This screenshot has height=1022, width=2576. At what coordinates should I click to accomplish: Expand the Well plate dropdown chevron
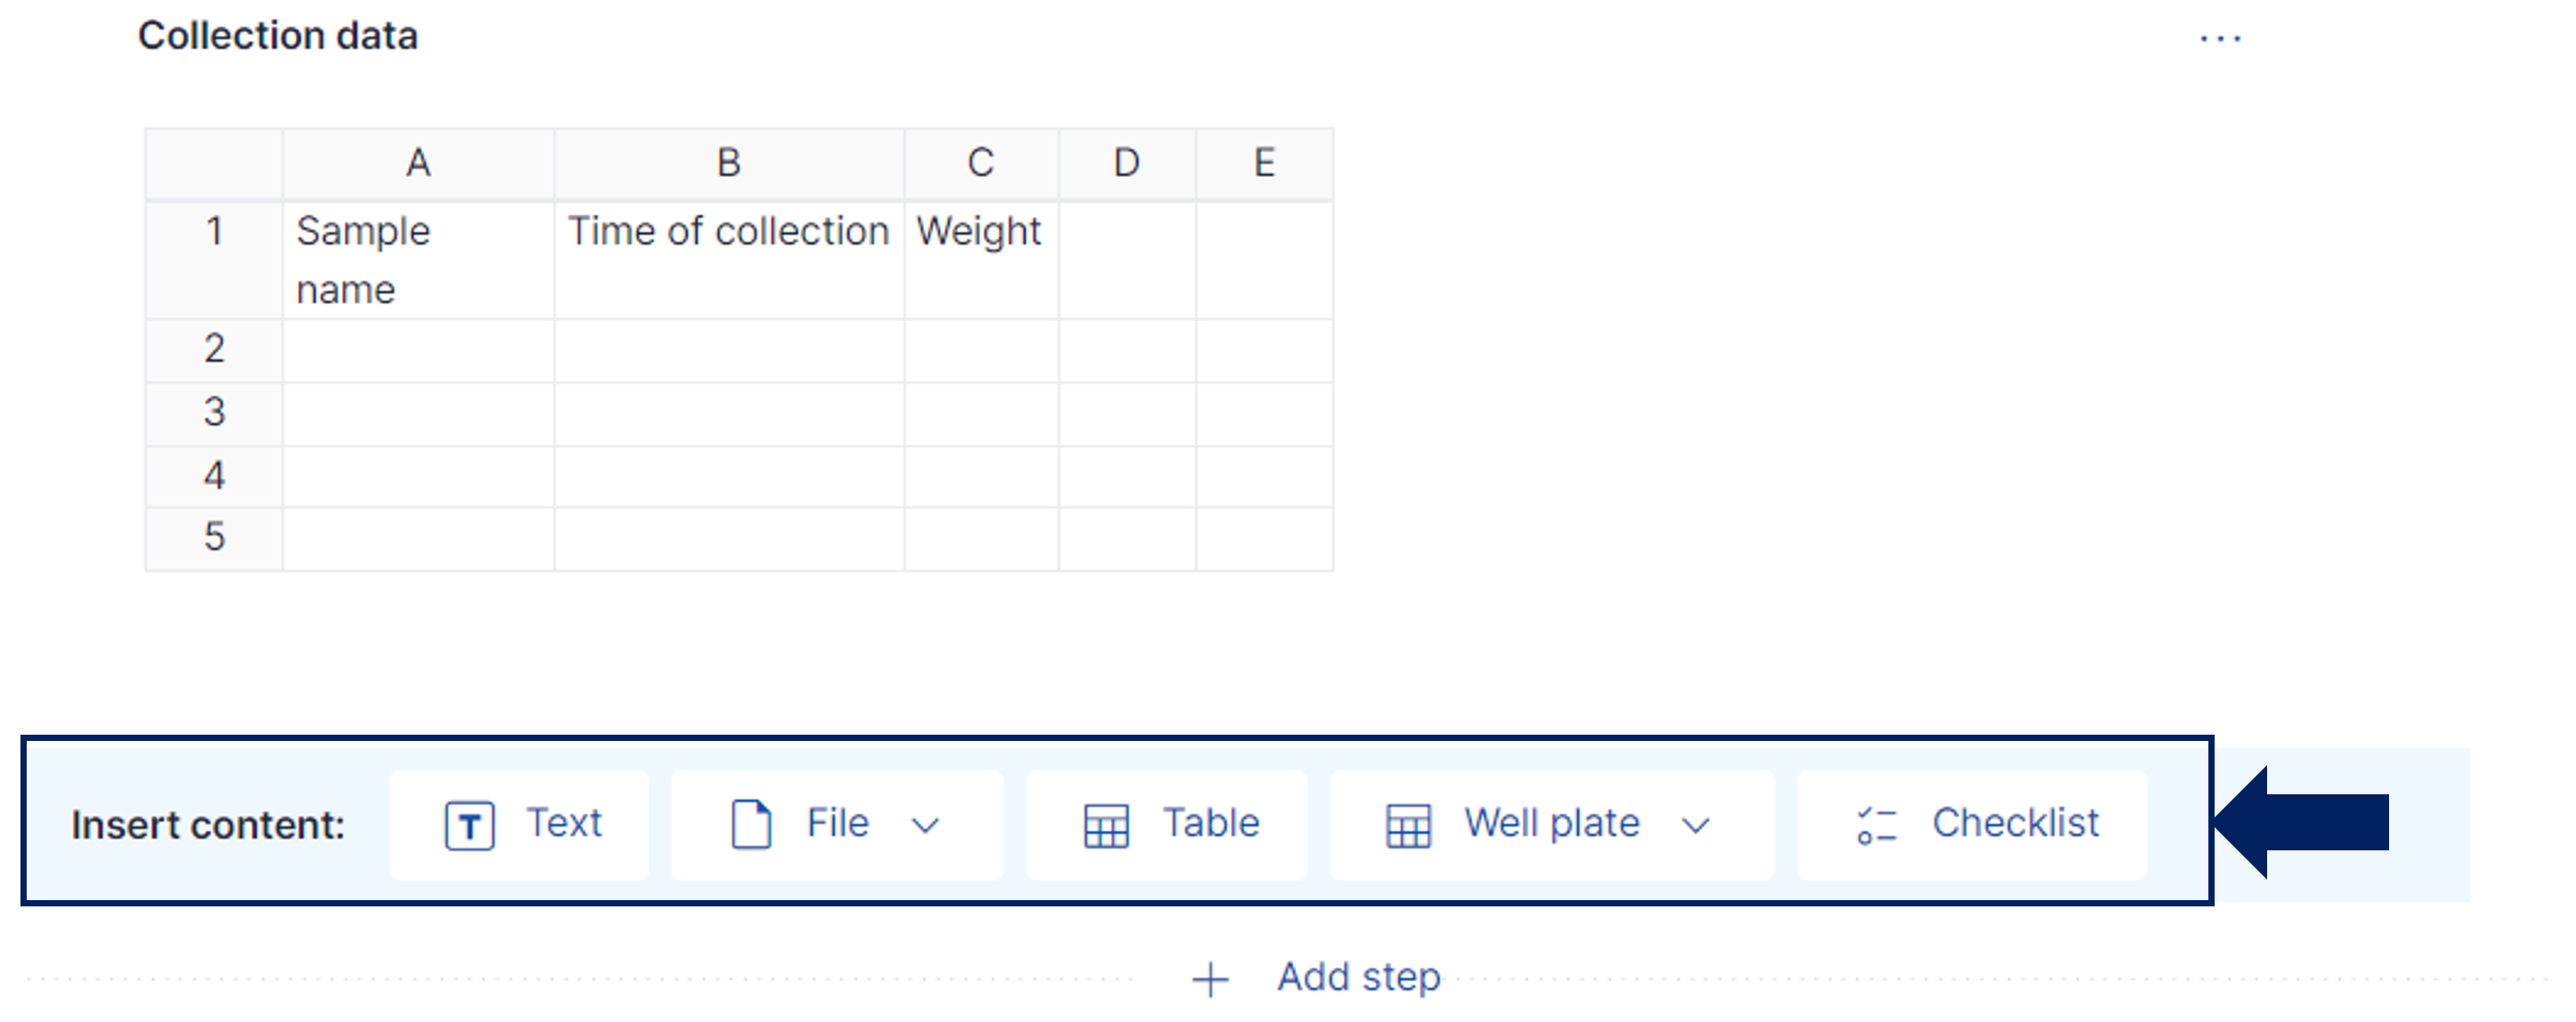coord(1695,825)
